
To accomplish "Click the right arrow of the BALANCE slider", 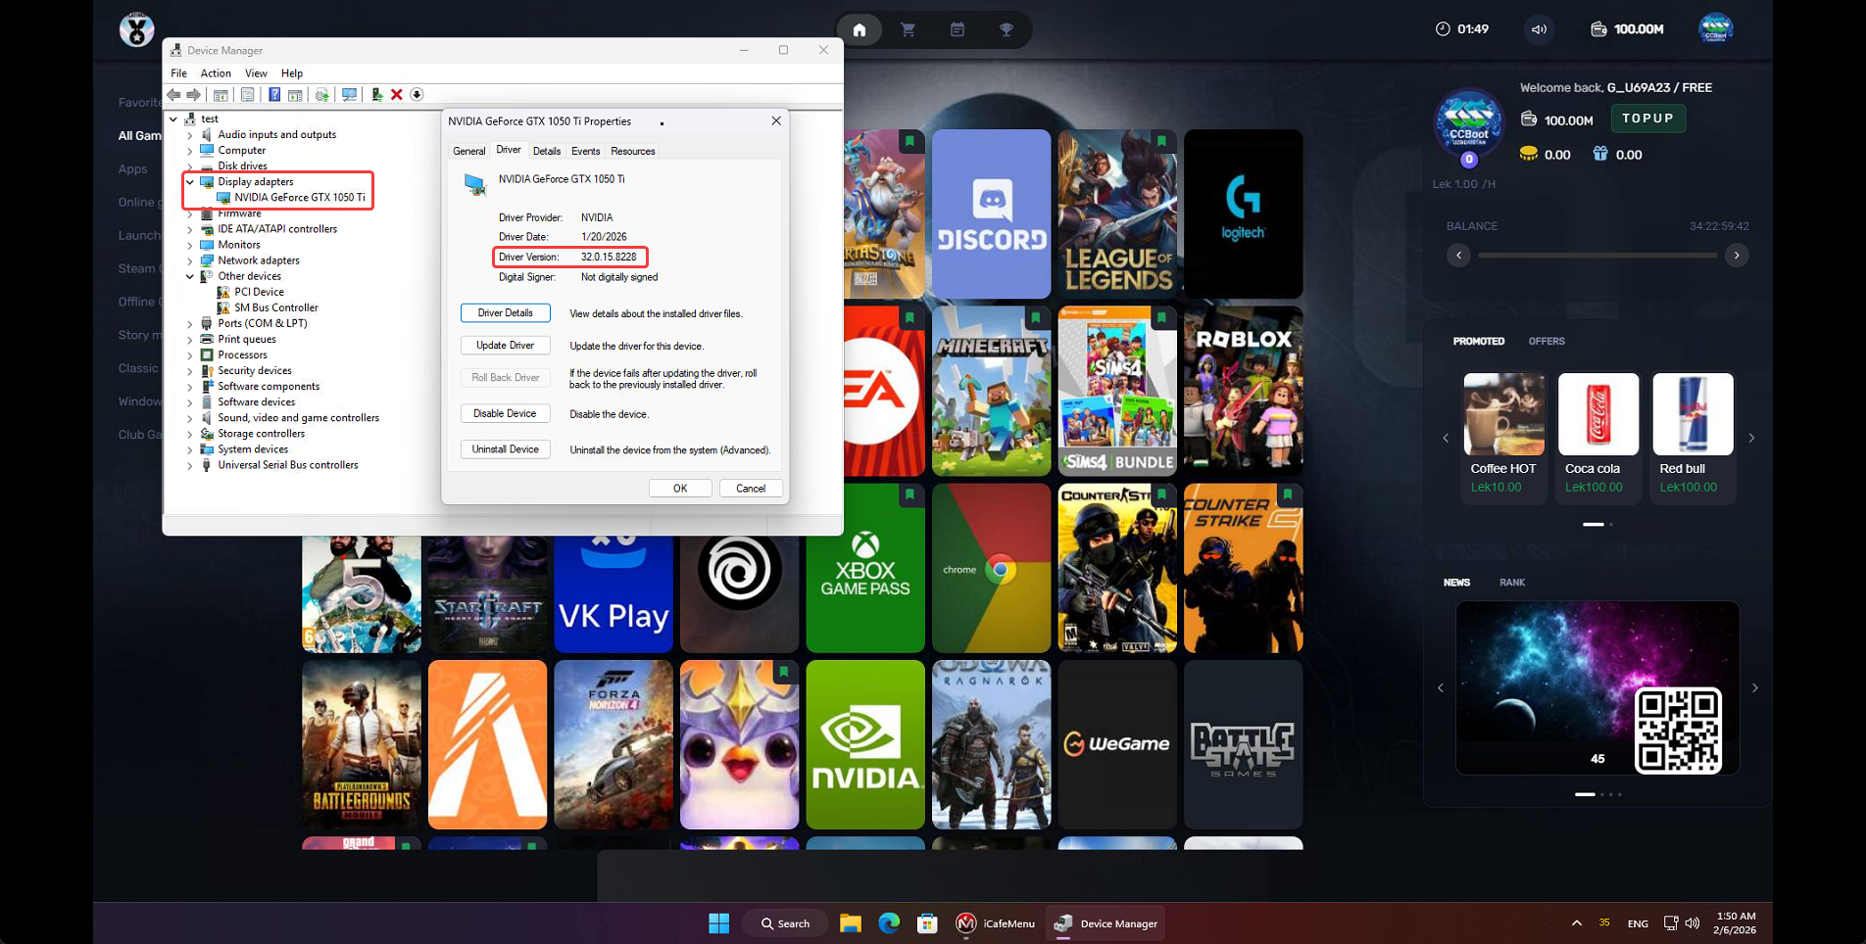I will pyautogui.click(x=1737, y=256).
